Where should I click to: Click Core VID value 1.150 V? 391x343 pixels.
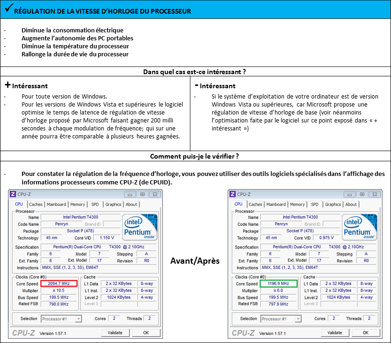click(x=107, y=238)
